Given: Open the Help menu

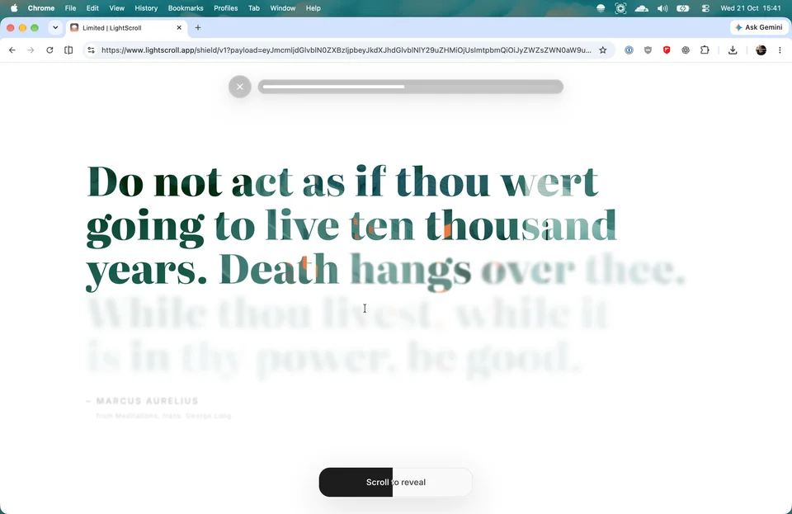Looking at the screenshot, I should 313,8.
